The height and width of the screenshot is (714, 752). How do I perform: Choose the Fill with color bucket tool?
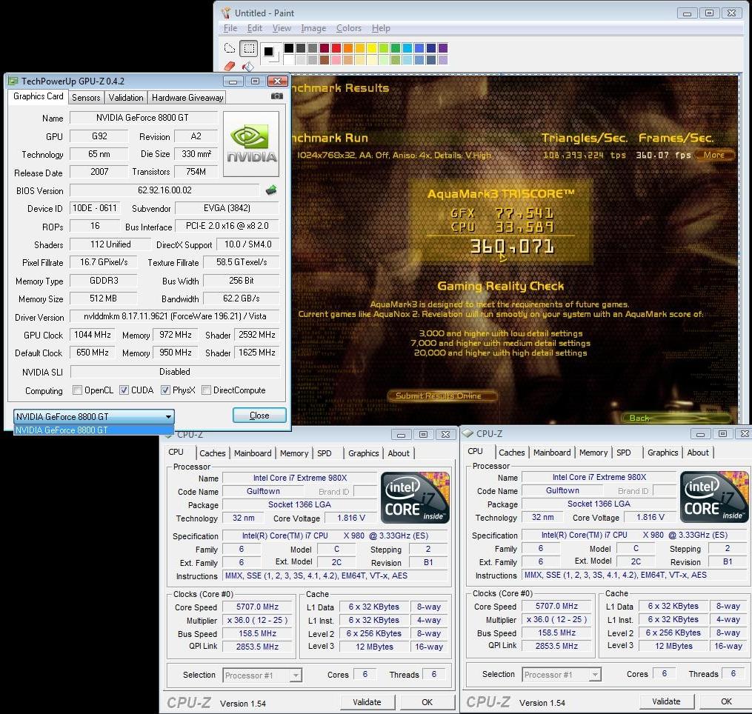(x=248, y=66)
